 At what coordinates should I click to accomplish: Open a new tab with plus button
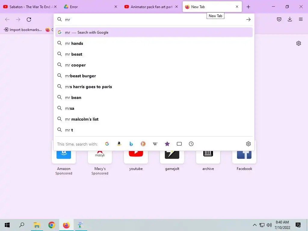click(x=248, y=7)
